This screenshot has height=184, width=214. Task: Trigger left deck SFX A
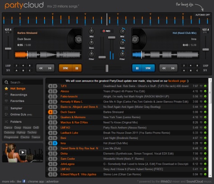point(16,70)
